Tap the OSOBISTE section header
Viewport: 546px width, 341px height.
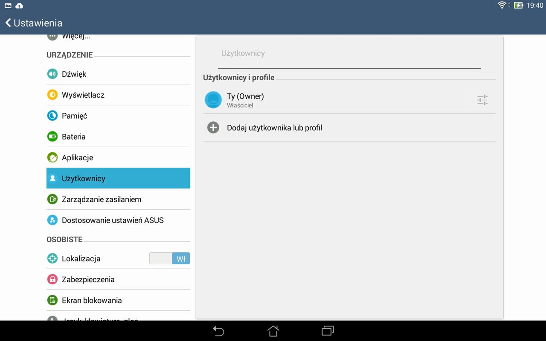click(x=64, y=240)
